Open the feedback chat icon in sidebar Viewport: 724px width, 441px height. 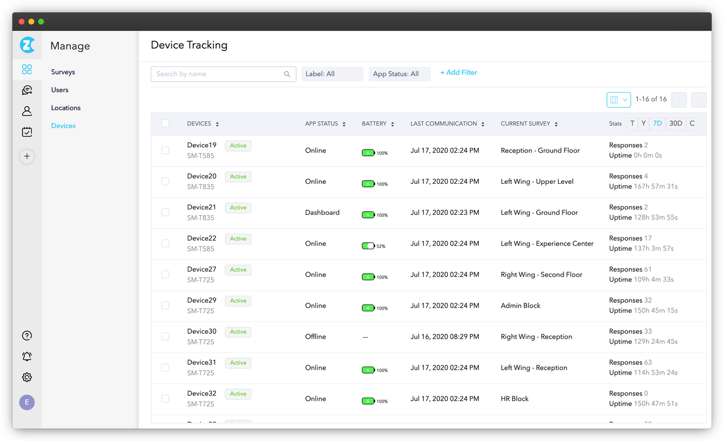[x=27, y=90]
